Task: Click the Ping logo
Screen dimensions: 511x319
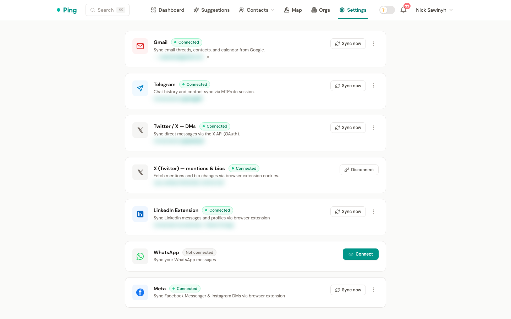Action: (x=67, y=10)
